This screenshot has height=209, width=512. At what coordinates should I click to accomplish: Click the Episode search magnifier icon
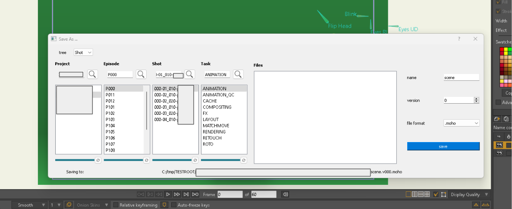click(x=141, y=74)
